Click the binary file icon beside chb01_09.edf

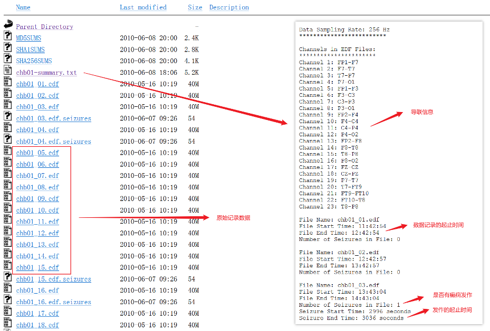8,196
